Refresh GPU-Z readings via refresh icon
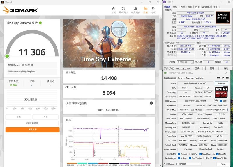Viewport: 233px width, 167px height. click(x=223, y=78)
